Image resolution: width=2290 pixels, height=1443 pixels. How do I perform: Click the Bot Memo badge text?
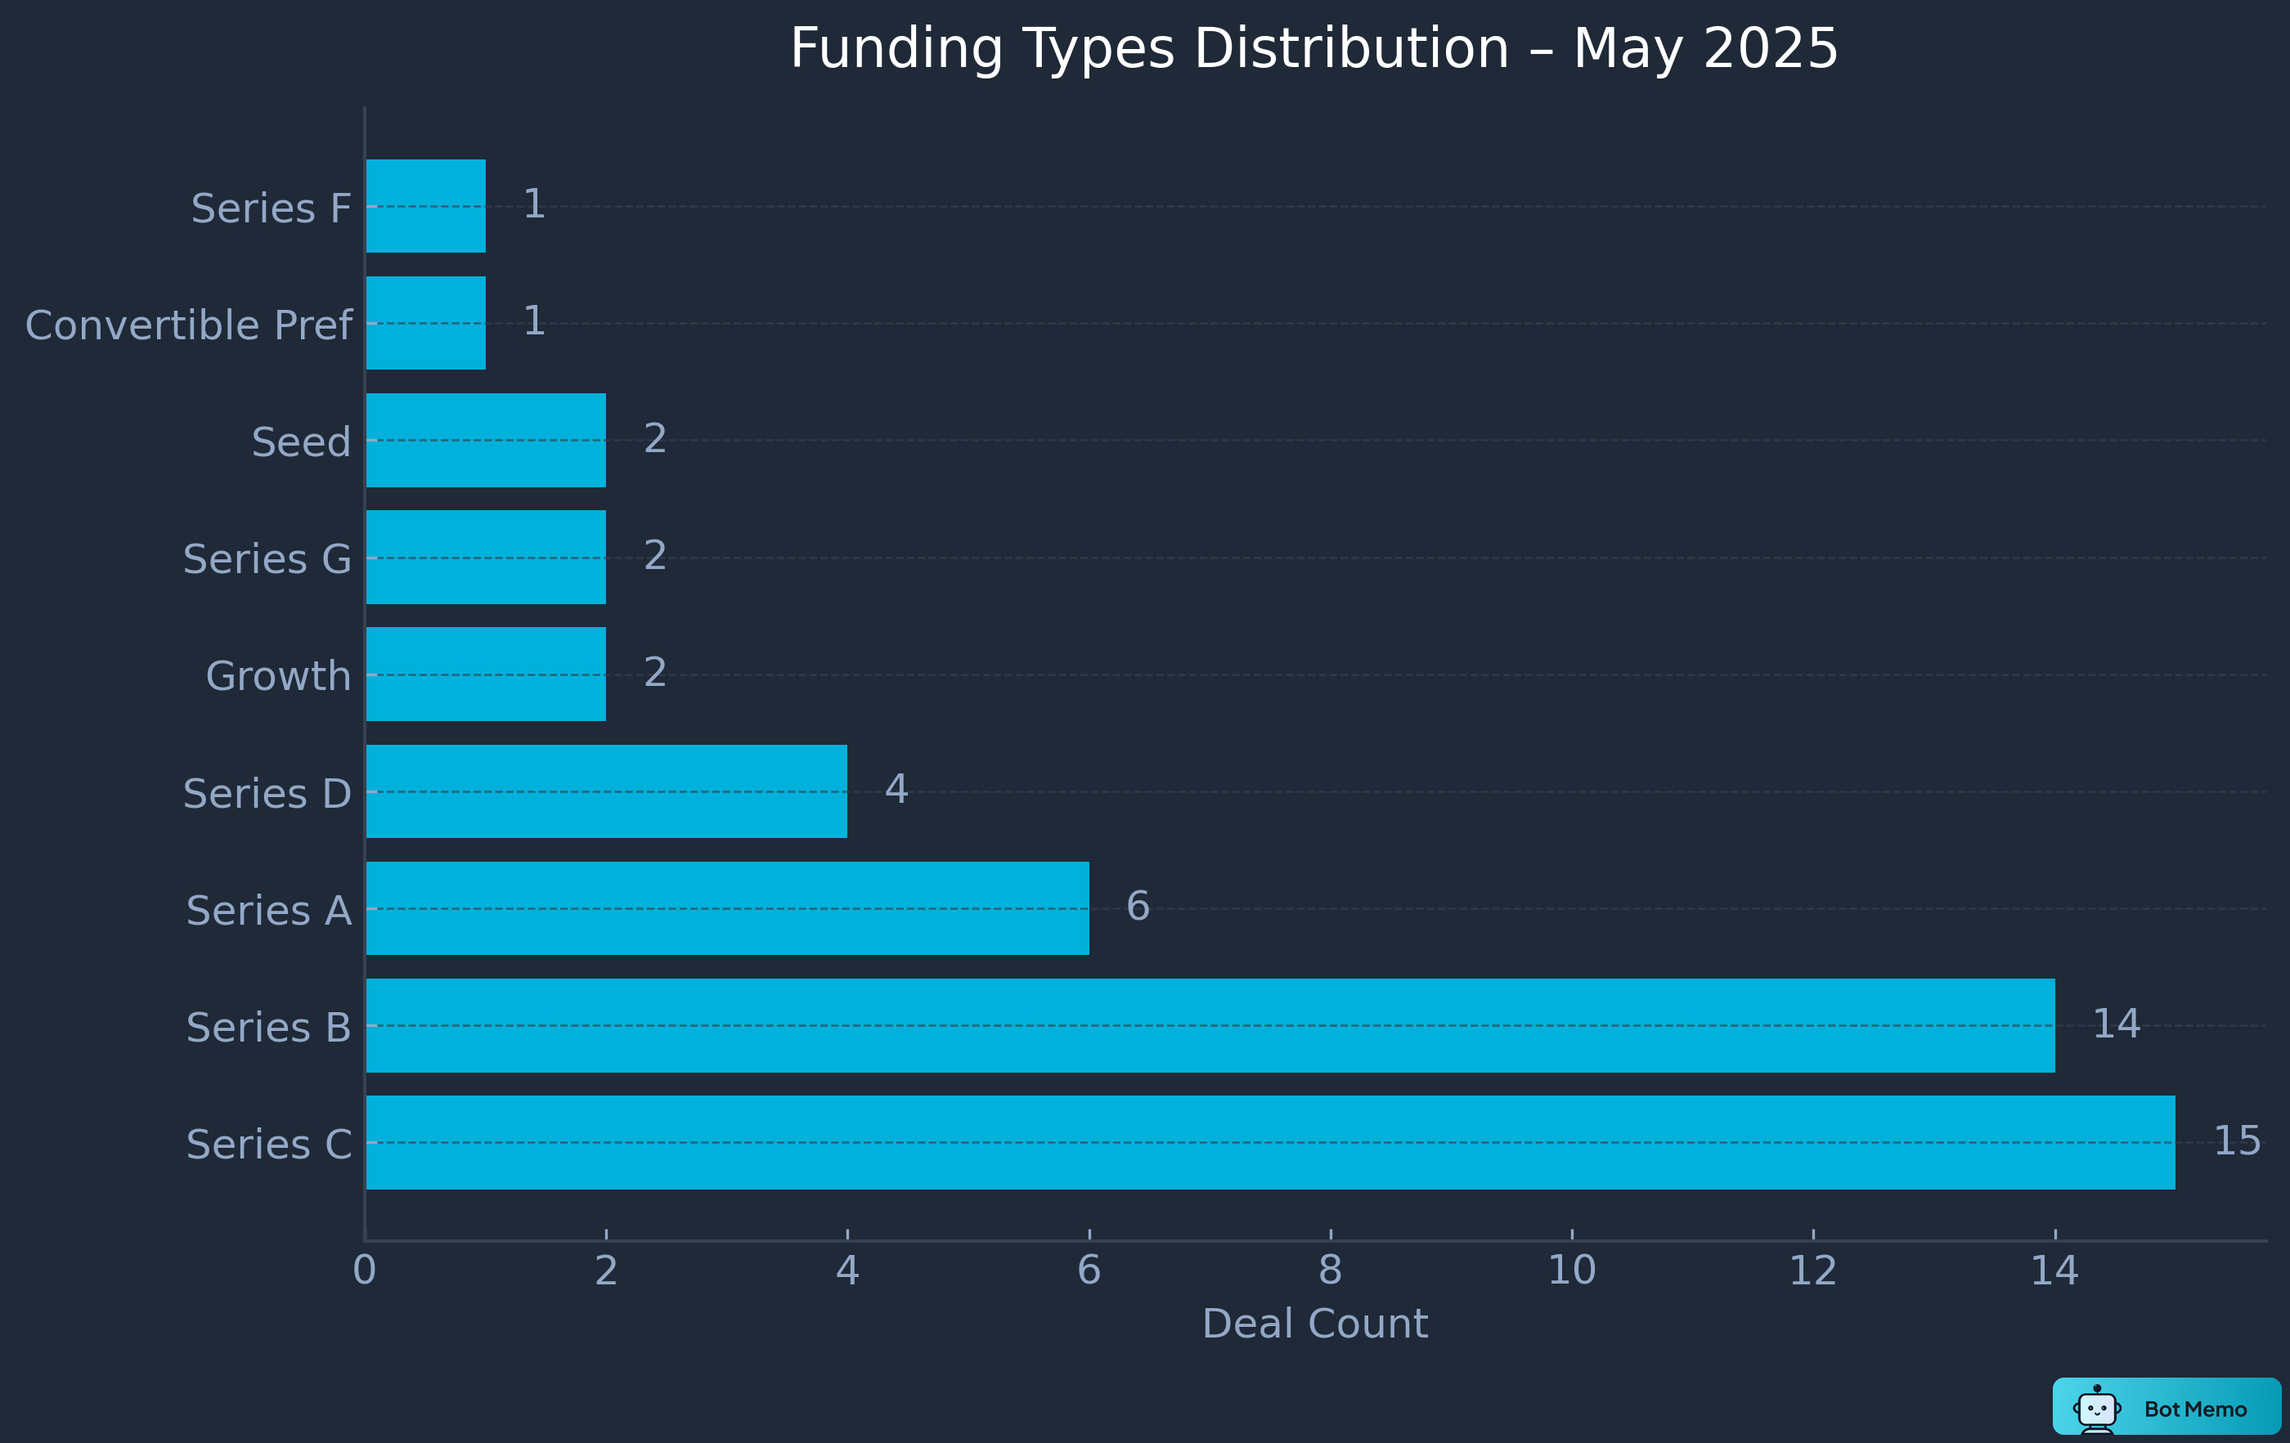tap(2195, 1409)
